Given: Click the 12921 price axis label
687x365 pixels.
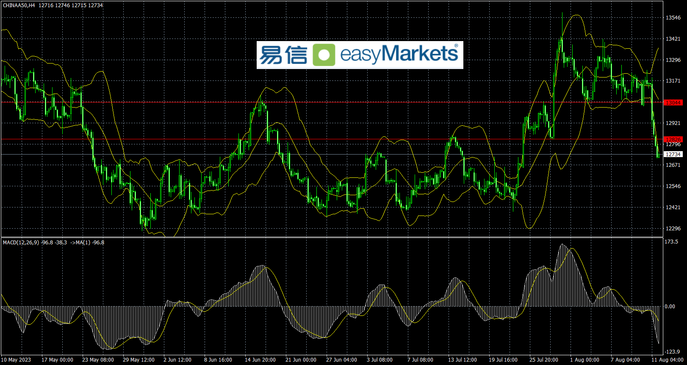Looking at the screenshot, I should [673, 123].
